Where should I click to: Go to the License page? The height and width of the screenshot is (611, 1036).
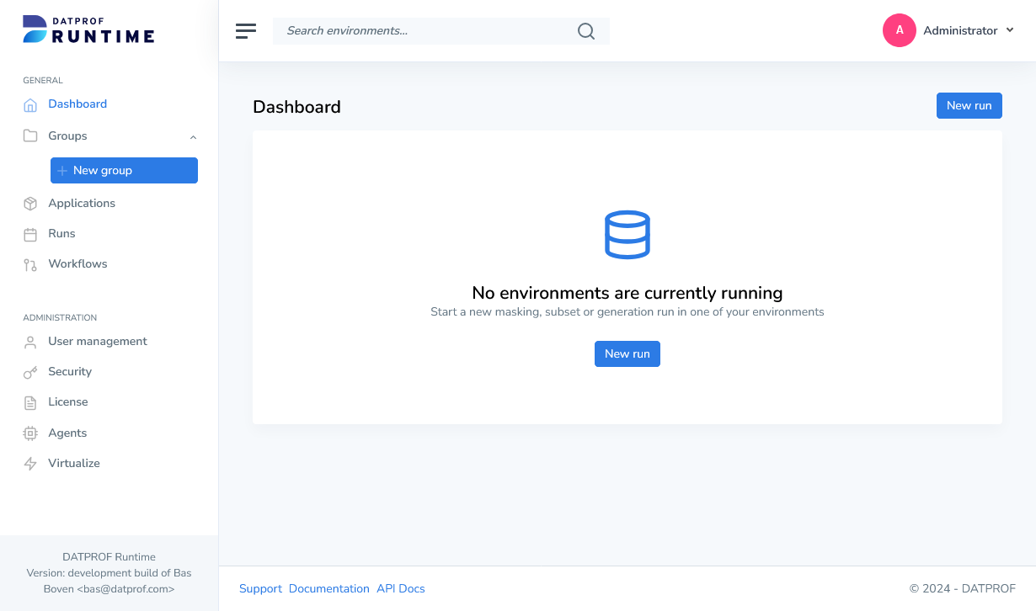[68, 401]
